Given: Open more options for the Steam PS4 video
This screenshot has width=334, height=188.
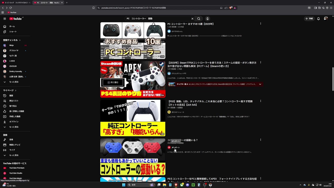Looking at the screenshot, I should 260,63.
